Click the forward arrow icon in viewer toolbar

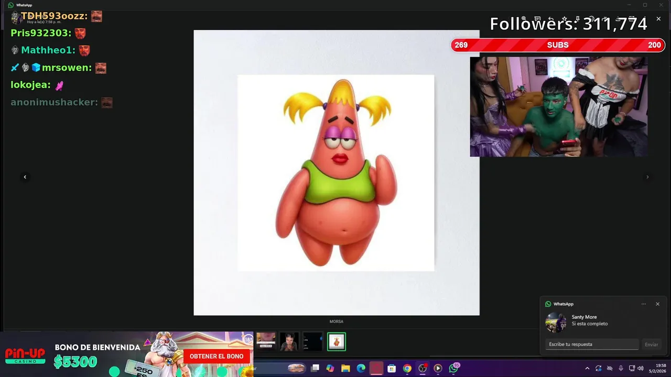[605, 19]
